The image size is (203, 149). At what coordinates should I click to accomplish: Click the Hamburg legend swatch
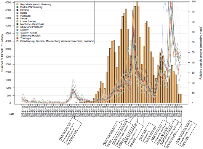(x=17, y=16)
